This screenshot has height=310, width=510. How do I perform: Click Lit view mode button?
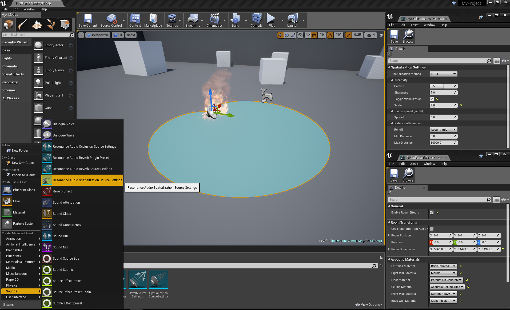pos(118,35)
